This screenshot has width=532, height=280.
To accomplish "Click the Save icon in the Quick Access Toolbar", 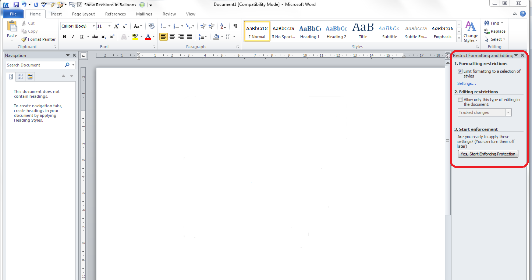I will coord(16,5).
